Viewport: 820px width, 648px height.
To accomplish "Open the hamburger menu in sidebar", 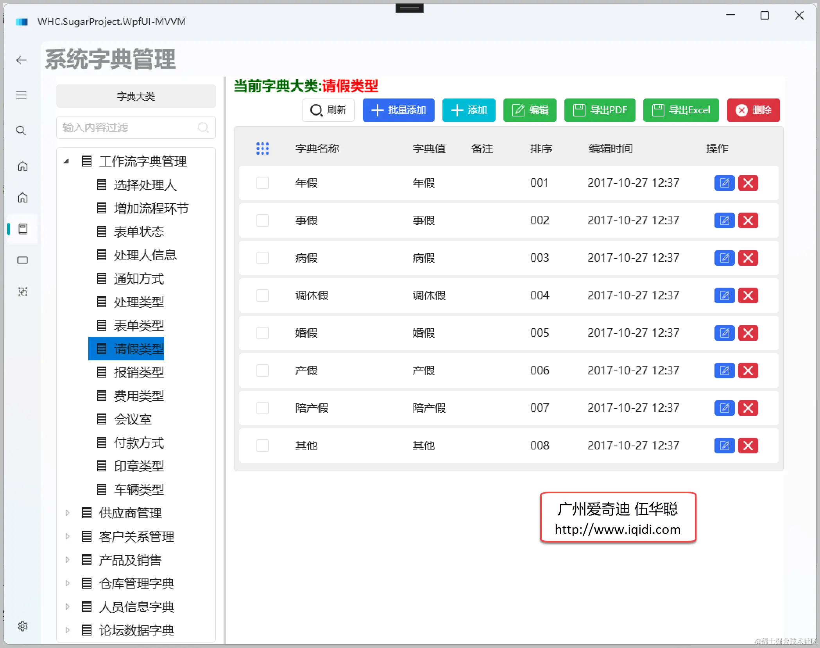I will [21, 95].
